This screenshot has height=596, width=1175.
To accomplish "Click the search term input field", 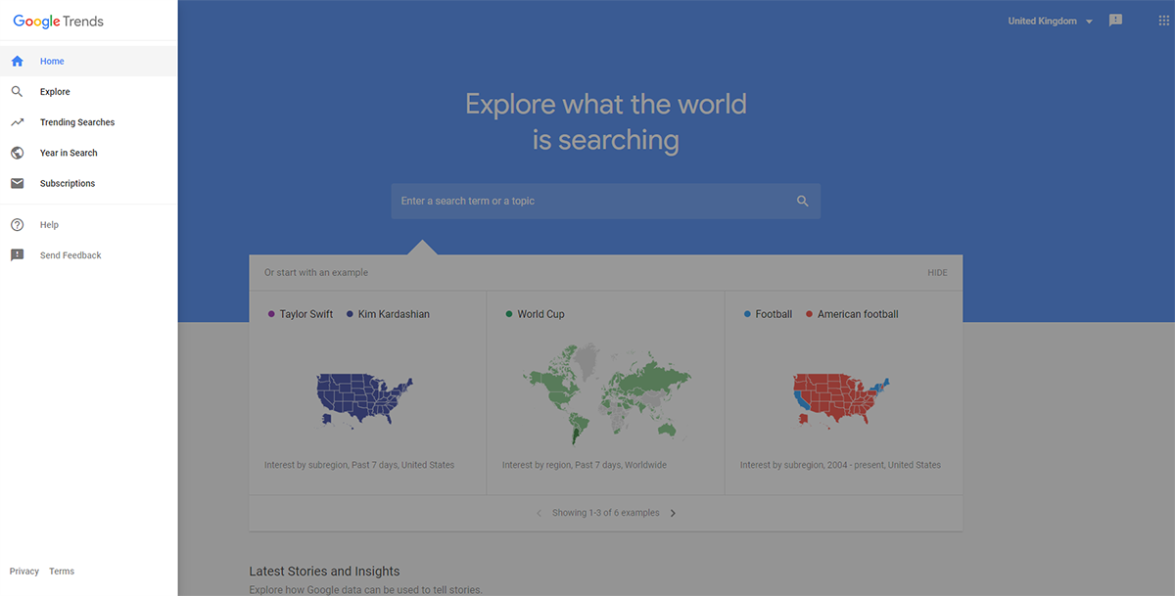I will 592,201.
